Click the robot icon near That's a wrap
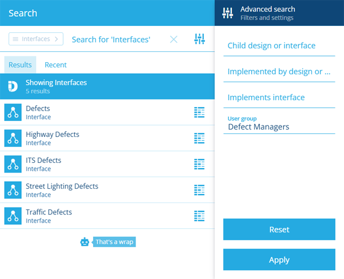Viewport: 344px width, 279px height. click(84, 242)
